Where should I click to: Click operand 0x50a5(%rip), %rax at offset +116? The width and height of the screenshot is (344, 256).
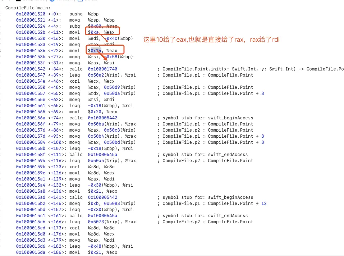[x=112, y=161]
